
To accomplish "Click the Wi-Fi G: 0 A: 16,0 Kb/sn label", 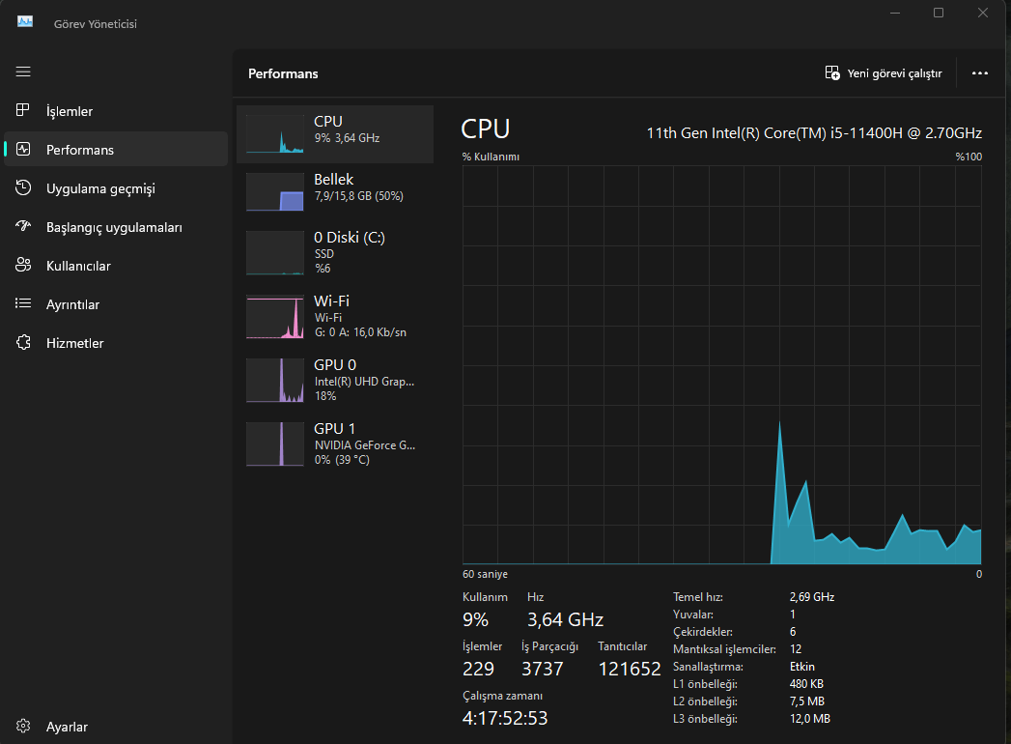I will [x=360, y=316].
